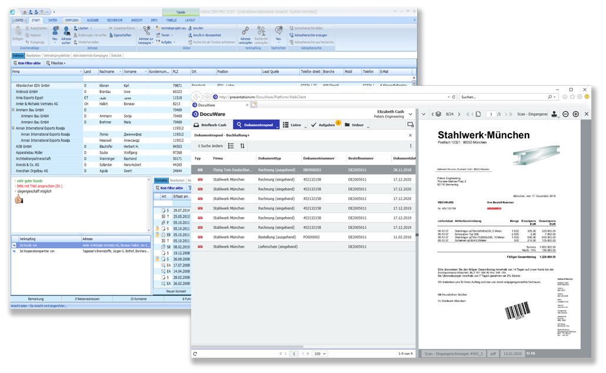The image size is (606, 373).
Task: Collapse the Ammann Bau GmbH tree group
Action: tap(13, 110)
